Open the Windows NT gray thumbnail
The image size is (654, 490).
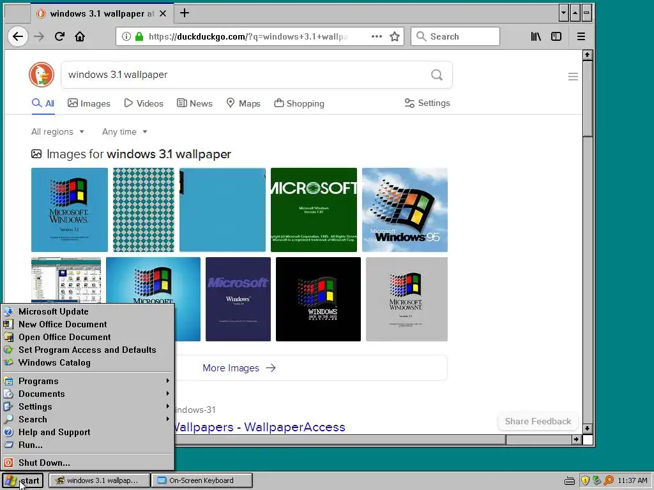pyautogui.click(x=407, y=299)
